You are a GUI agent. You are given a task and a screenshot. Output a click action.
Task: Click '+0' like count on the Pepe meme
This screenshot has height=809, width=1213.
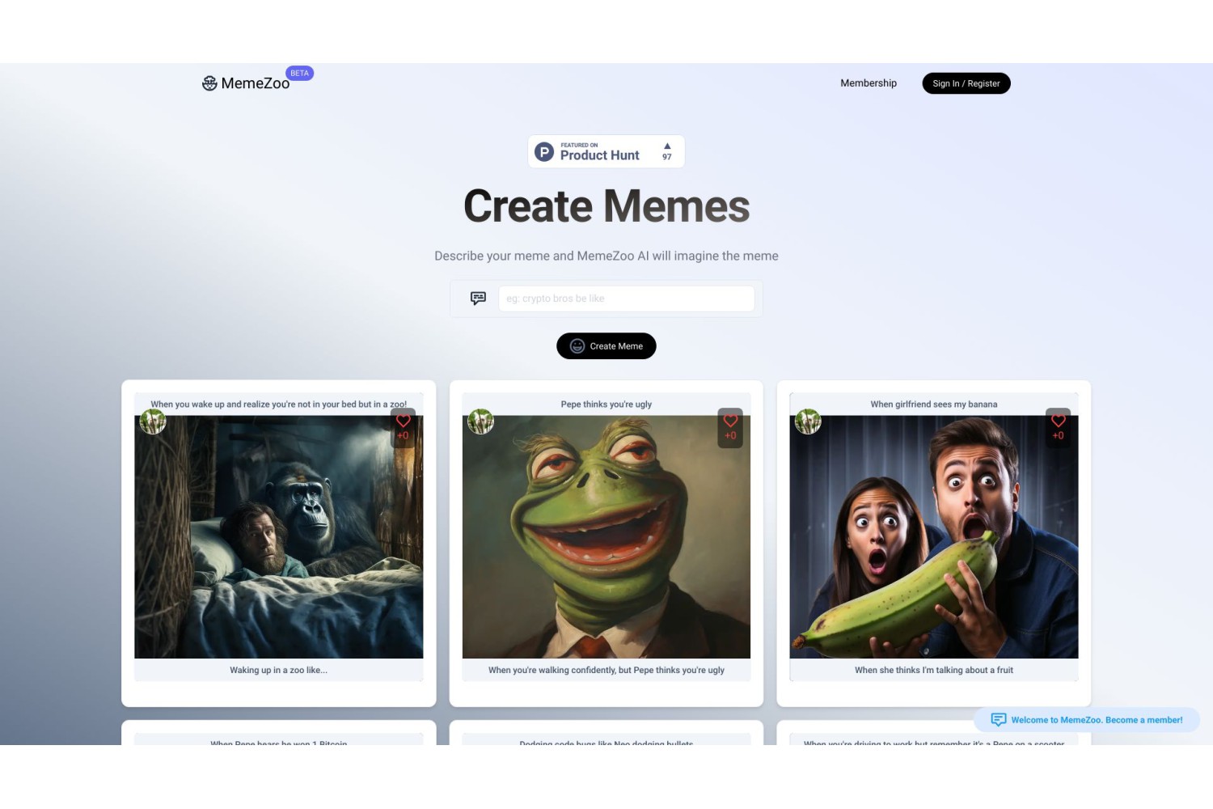click(x=730, y=435)
